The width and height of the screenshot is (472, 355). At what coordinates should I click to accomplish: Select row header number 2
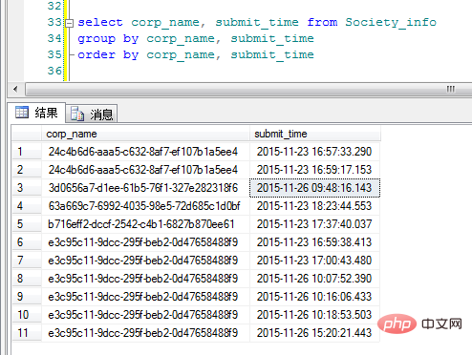[27, 170]
